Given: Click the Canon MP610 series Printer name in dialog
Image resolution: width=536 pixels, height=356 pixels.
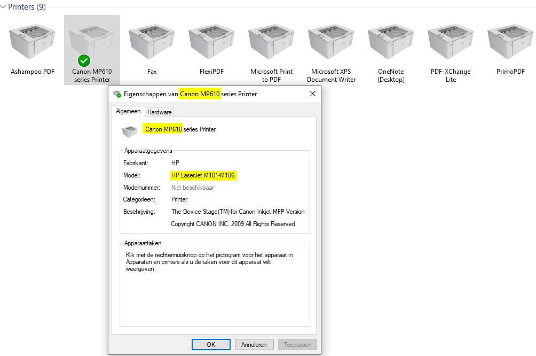Looking at the screenshot, I should [180, 129].
